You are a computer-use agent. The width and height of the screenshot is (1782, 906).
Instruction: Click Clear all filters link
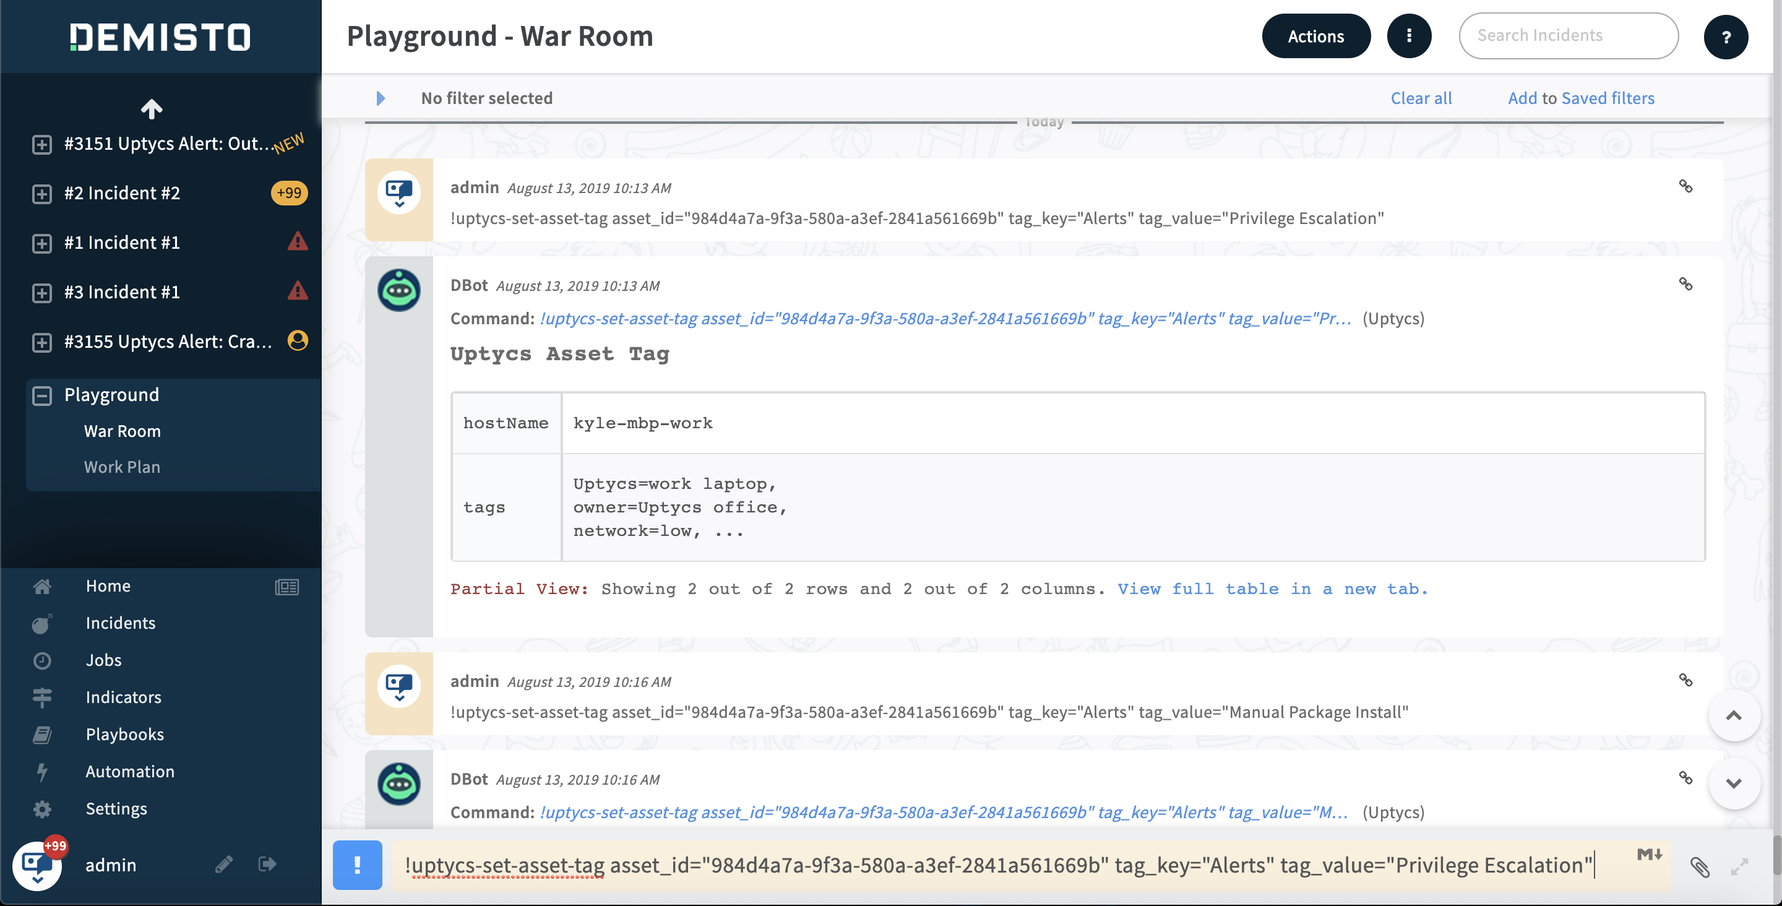point(1421,98)
